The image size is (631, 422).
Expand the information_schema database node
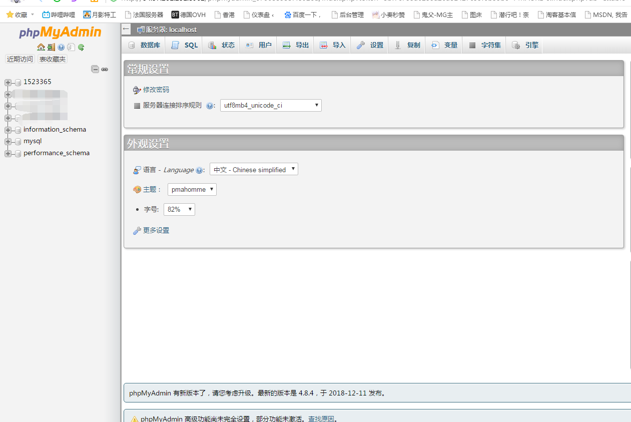pyautogui.click(x=8, y=130)
